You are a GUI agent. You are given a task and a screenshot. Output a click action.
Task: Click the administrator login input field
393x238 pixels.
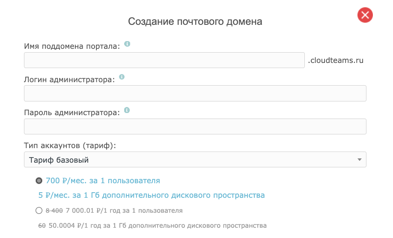pos(195,93)
